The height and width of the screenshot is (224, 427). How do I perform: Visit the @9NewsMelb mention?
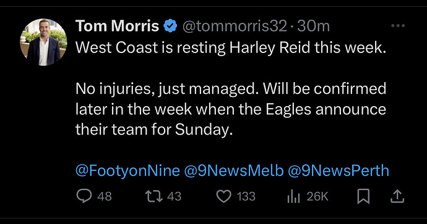click(x=234, y=171)
